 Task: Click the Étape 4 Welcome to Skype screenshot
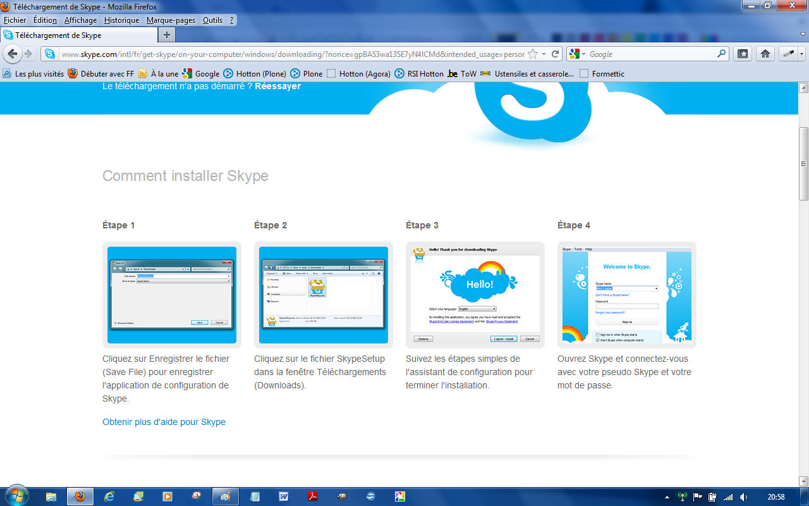627,295
